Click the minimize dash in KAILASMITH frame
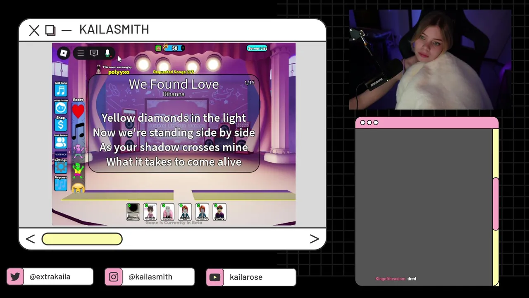529x298 pixels. point(66,30)
